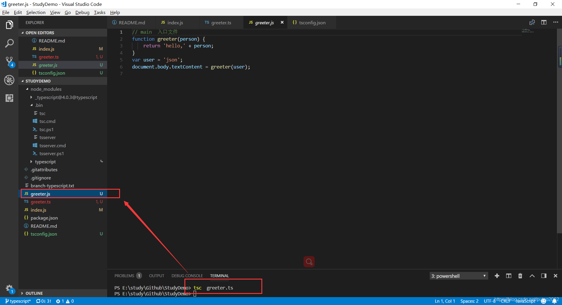Open tsserver.cmd file

[x=63, y=145]
